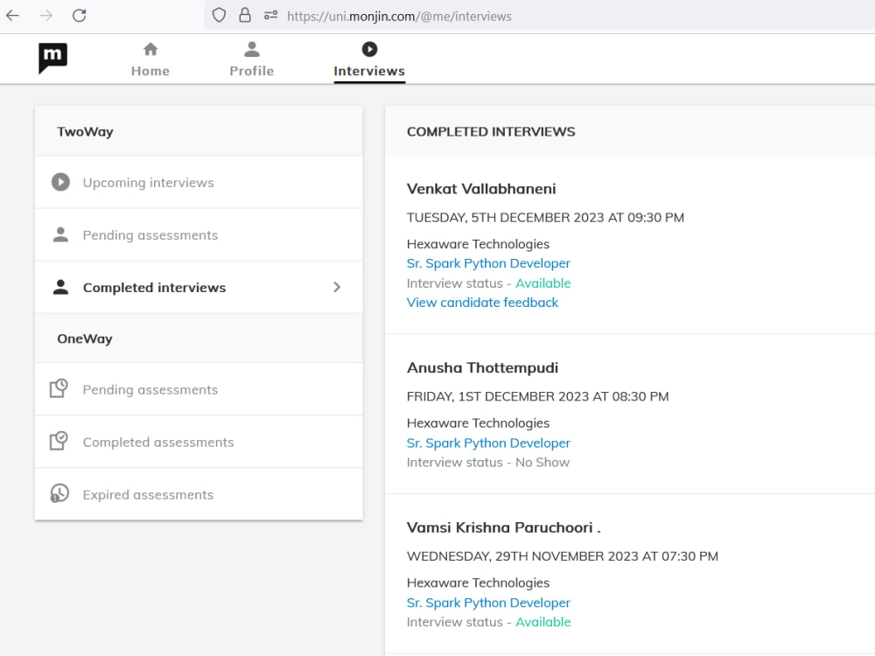Click Available status for Venkat's interview
This screenshot has height=656, width=875.
543,283
